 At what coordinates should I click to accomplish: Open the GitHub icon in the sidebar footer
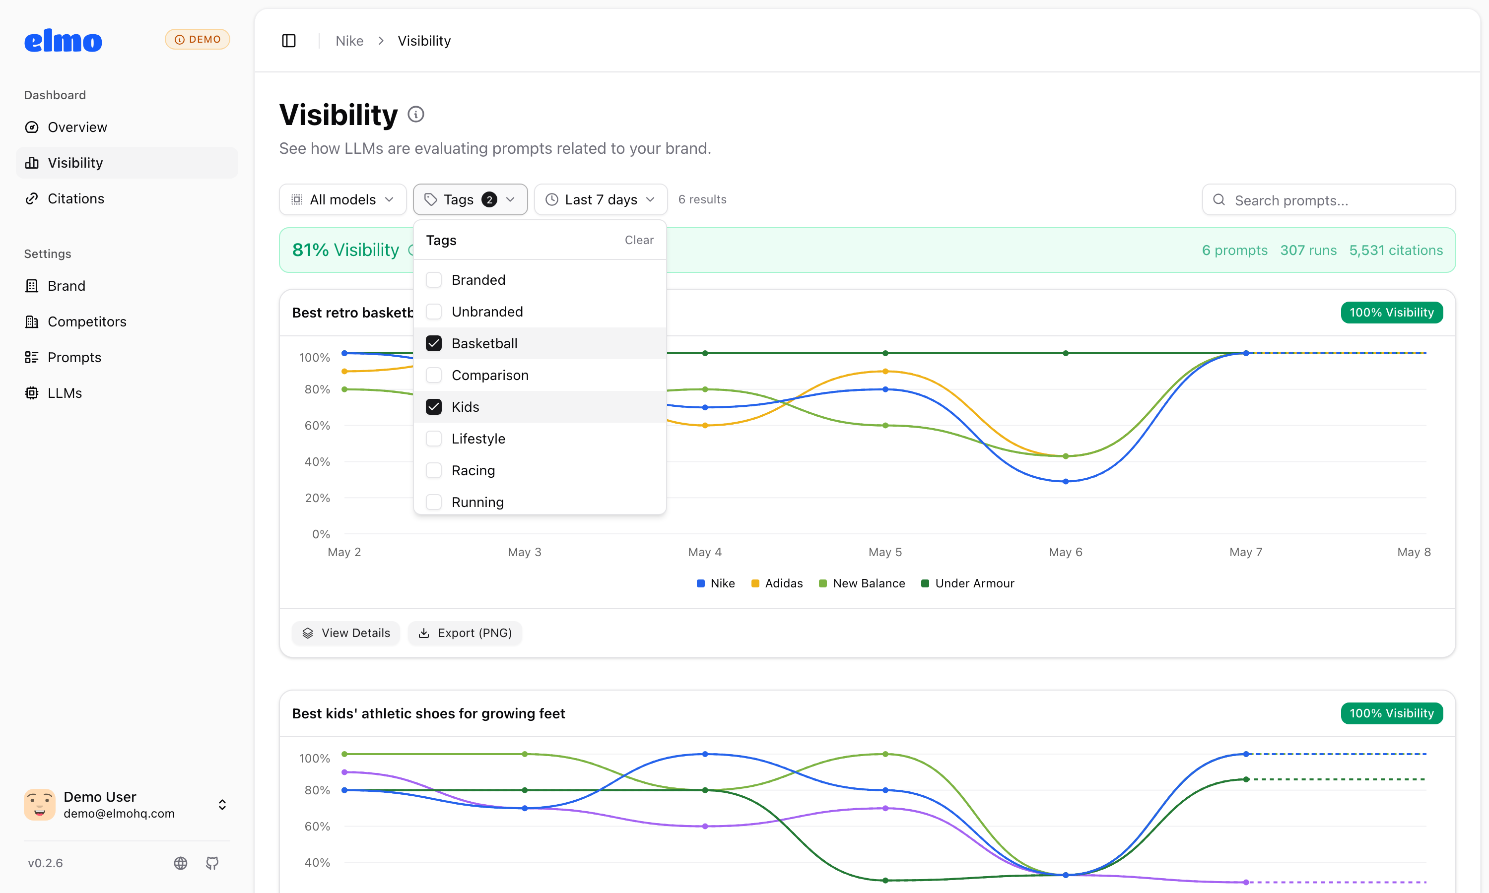212,863
